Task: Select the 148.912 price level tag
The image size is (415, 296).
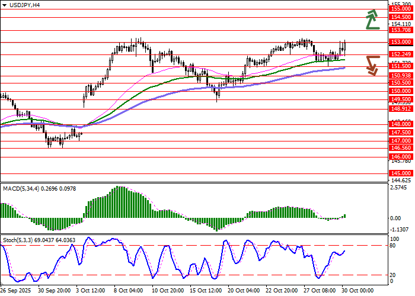Action: pyautogui.click(x=401, y=109)
